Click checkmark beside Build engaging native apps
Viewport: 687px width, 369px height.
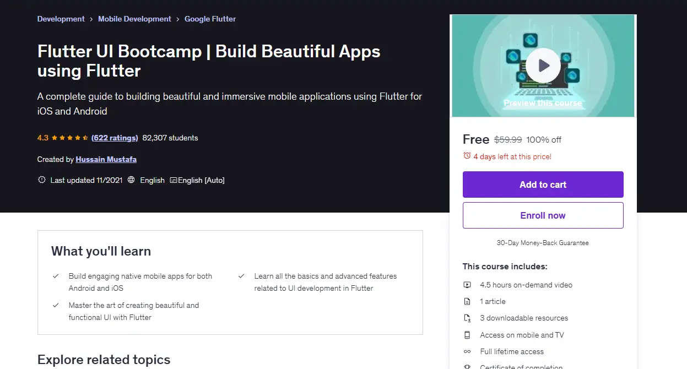[56, 276]
